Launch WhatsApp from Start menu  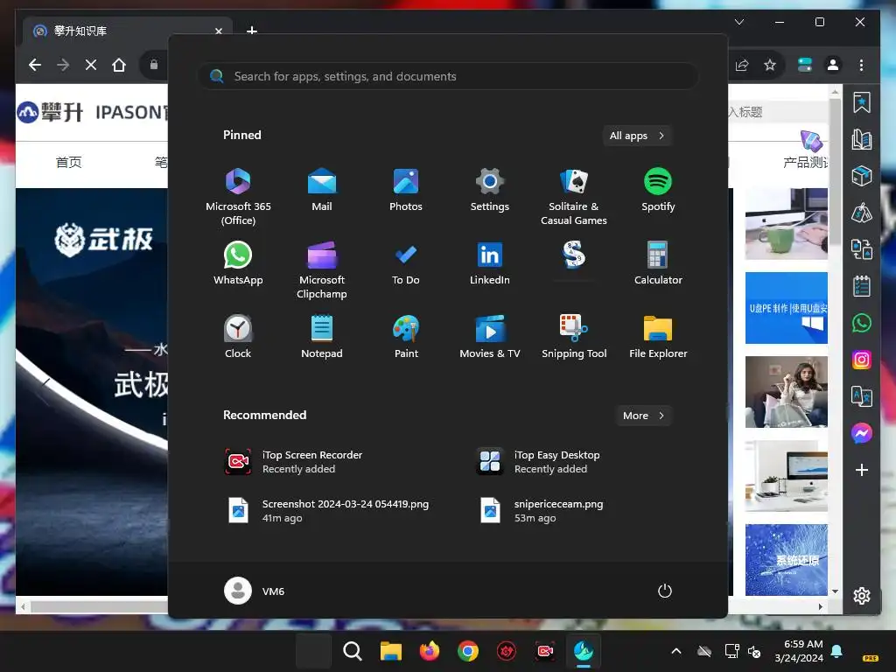[x=238, y=263]
